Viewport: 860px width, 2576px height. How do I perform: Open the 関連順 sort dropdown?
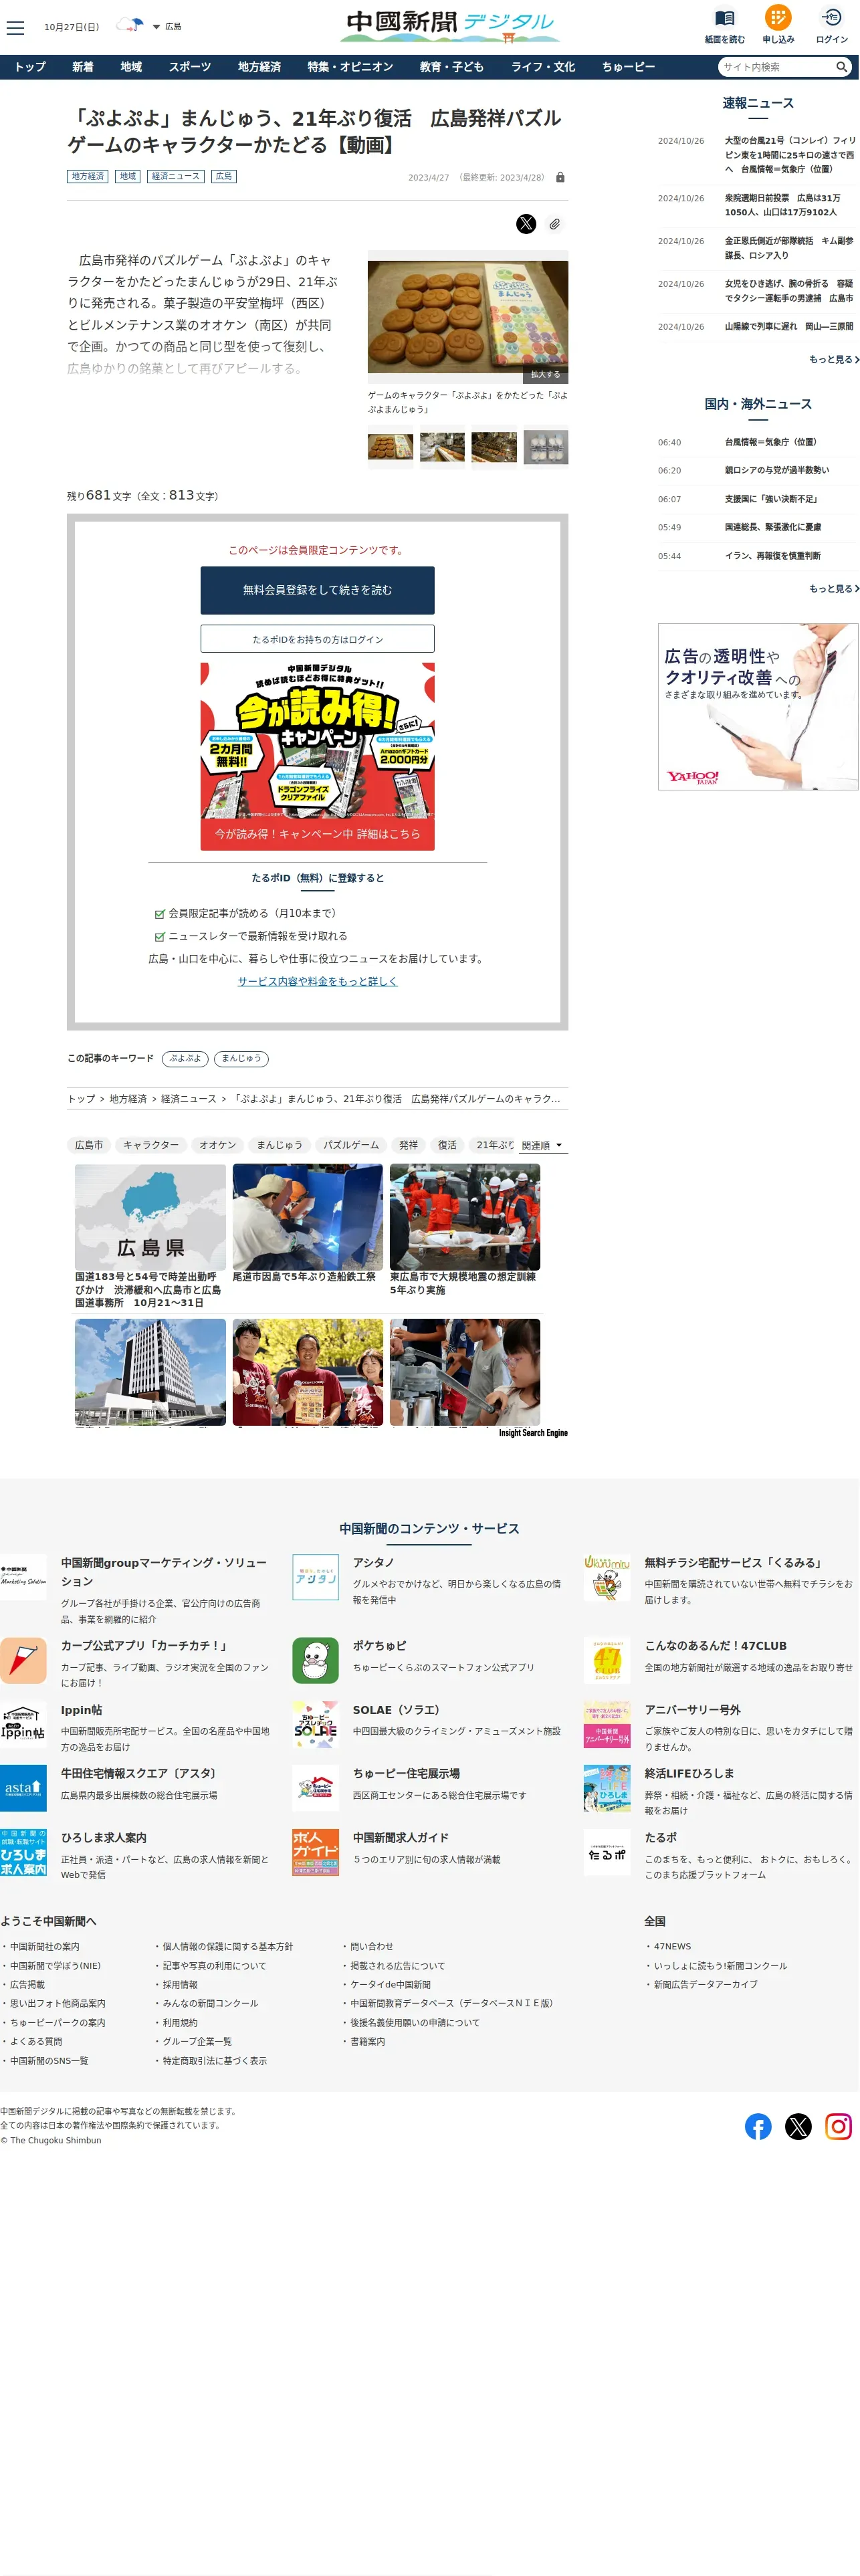(542, 1145)
